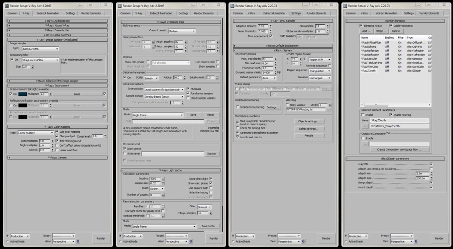Toggle the Antialiasing filter On checkbox
453x249 pixels.
(12, 60)
